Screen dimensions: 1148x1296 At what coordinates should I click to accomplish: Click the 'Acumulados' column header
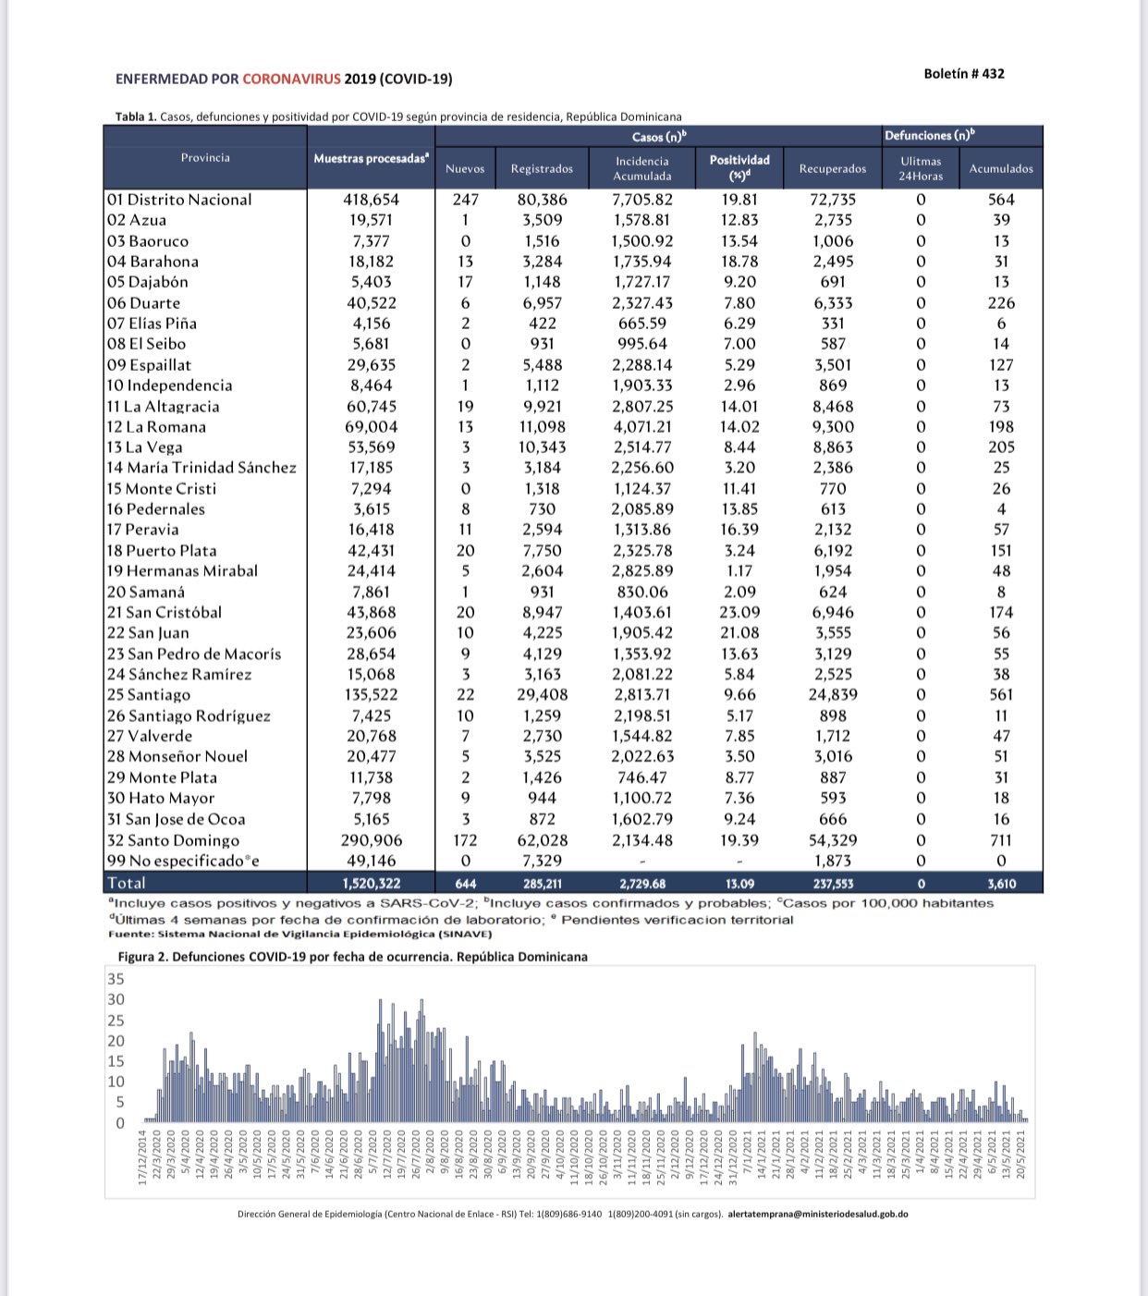[1001, 168]
